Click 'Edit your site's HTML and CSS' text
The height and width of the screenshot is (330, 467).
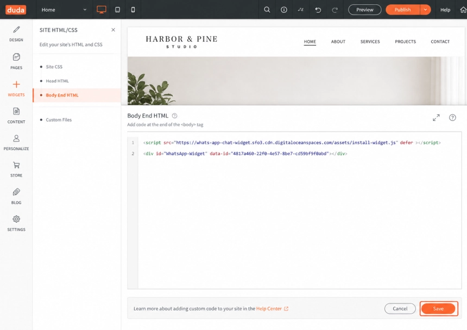71,44
